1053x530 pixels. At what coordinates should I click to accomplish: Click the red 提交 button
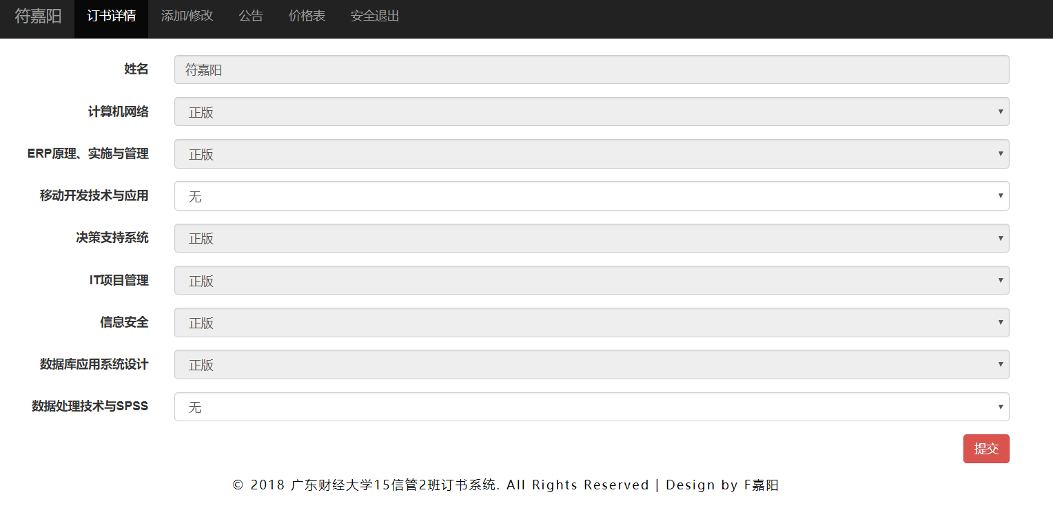tap(985, 449)
